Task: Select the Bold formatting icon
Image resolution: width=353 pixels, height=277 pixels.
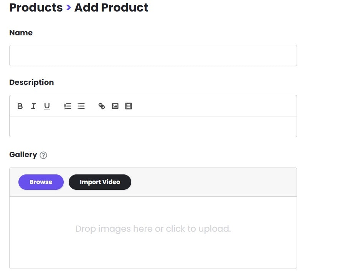Action: pyautogui.click(x=20, y=106)
